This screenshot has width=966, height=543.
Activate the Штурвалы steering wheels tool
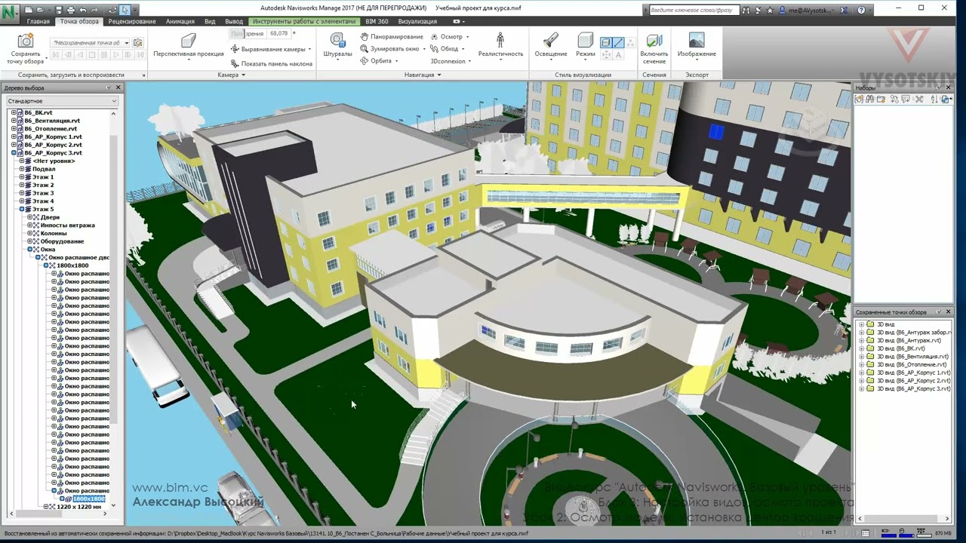(337, 41)
